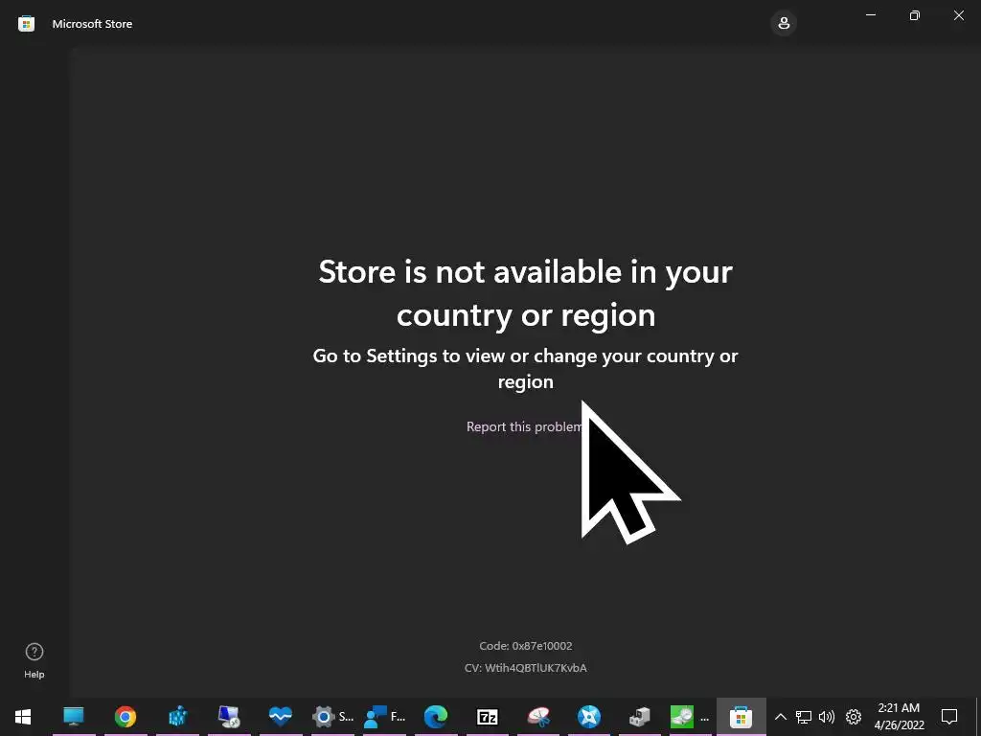The width and height of the screenshot is (981, 736).
Task: Open the volume speaker tray icon
Action: (x=827, y=717)
